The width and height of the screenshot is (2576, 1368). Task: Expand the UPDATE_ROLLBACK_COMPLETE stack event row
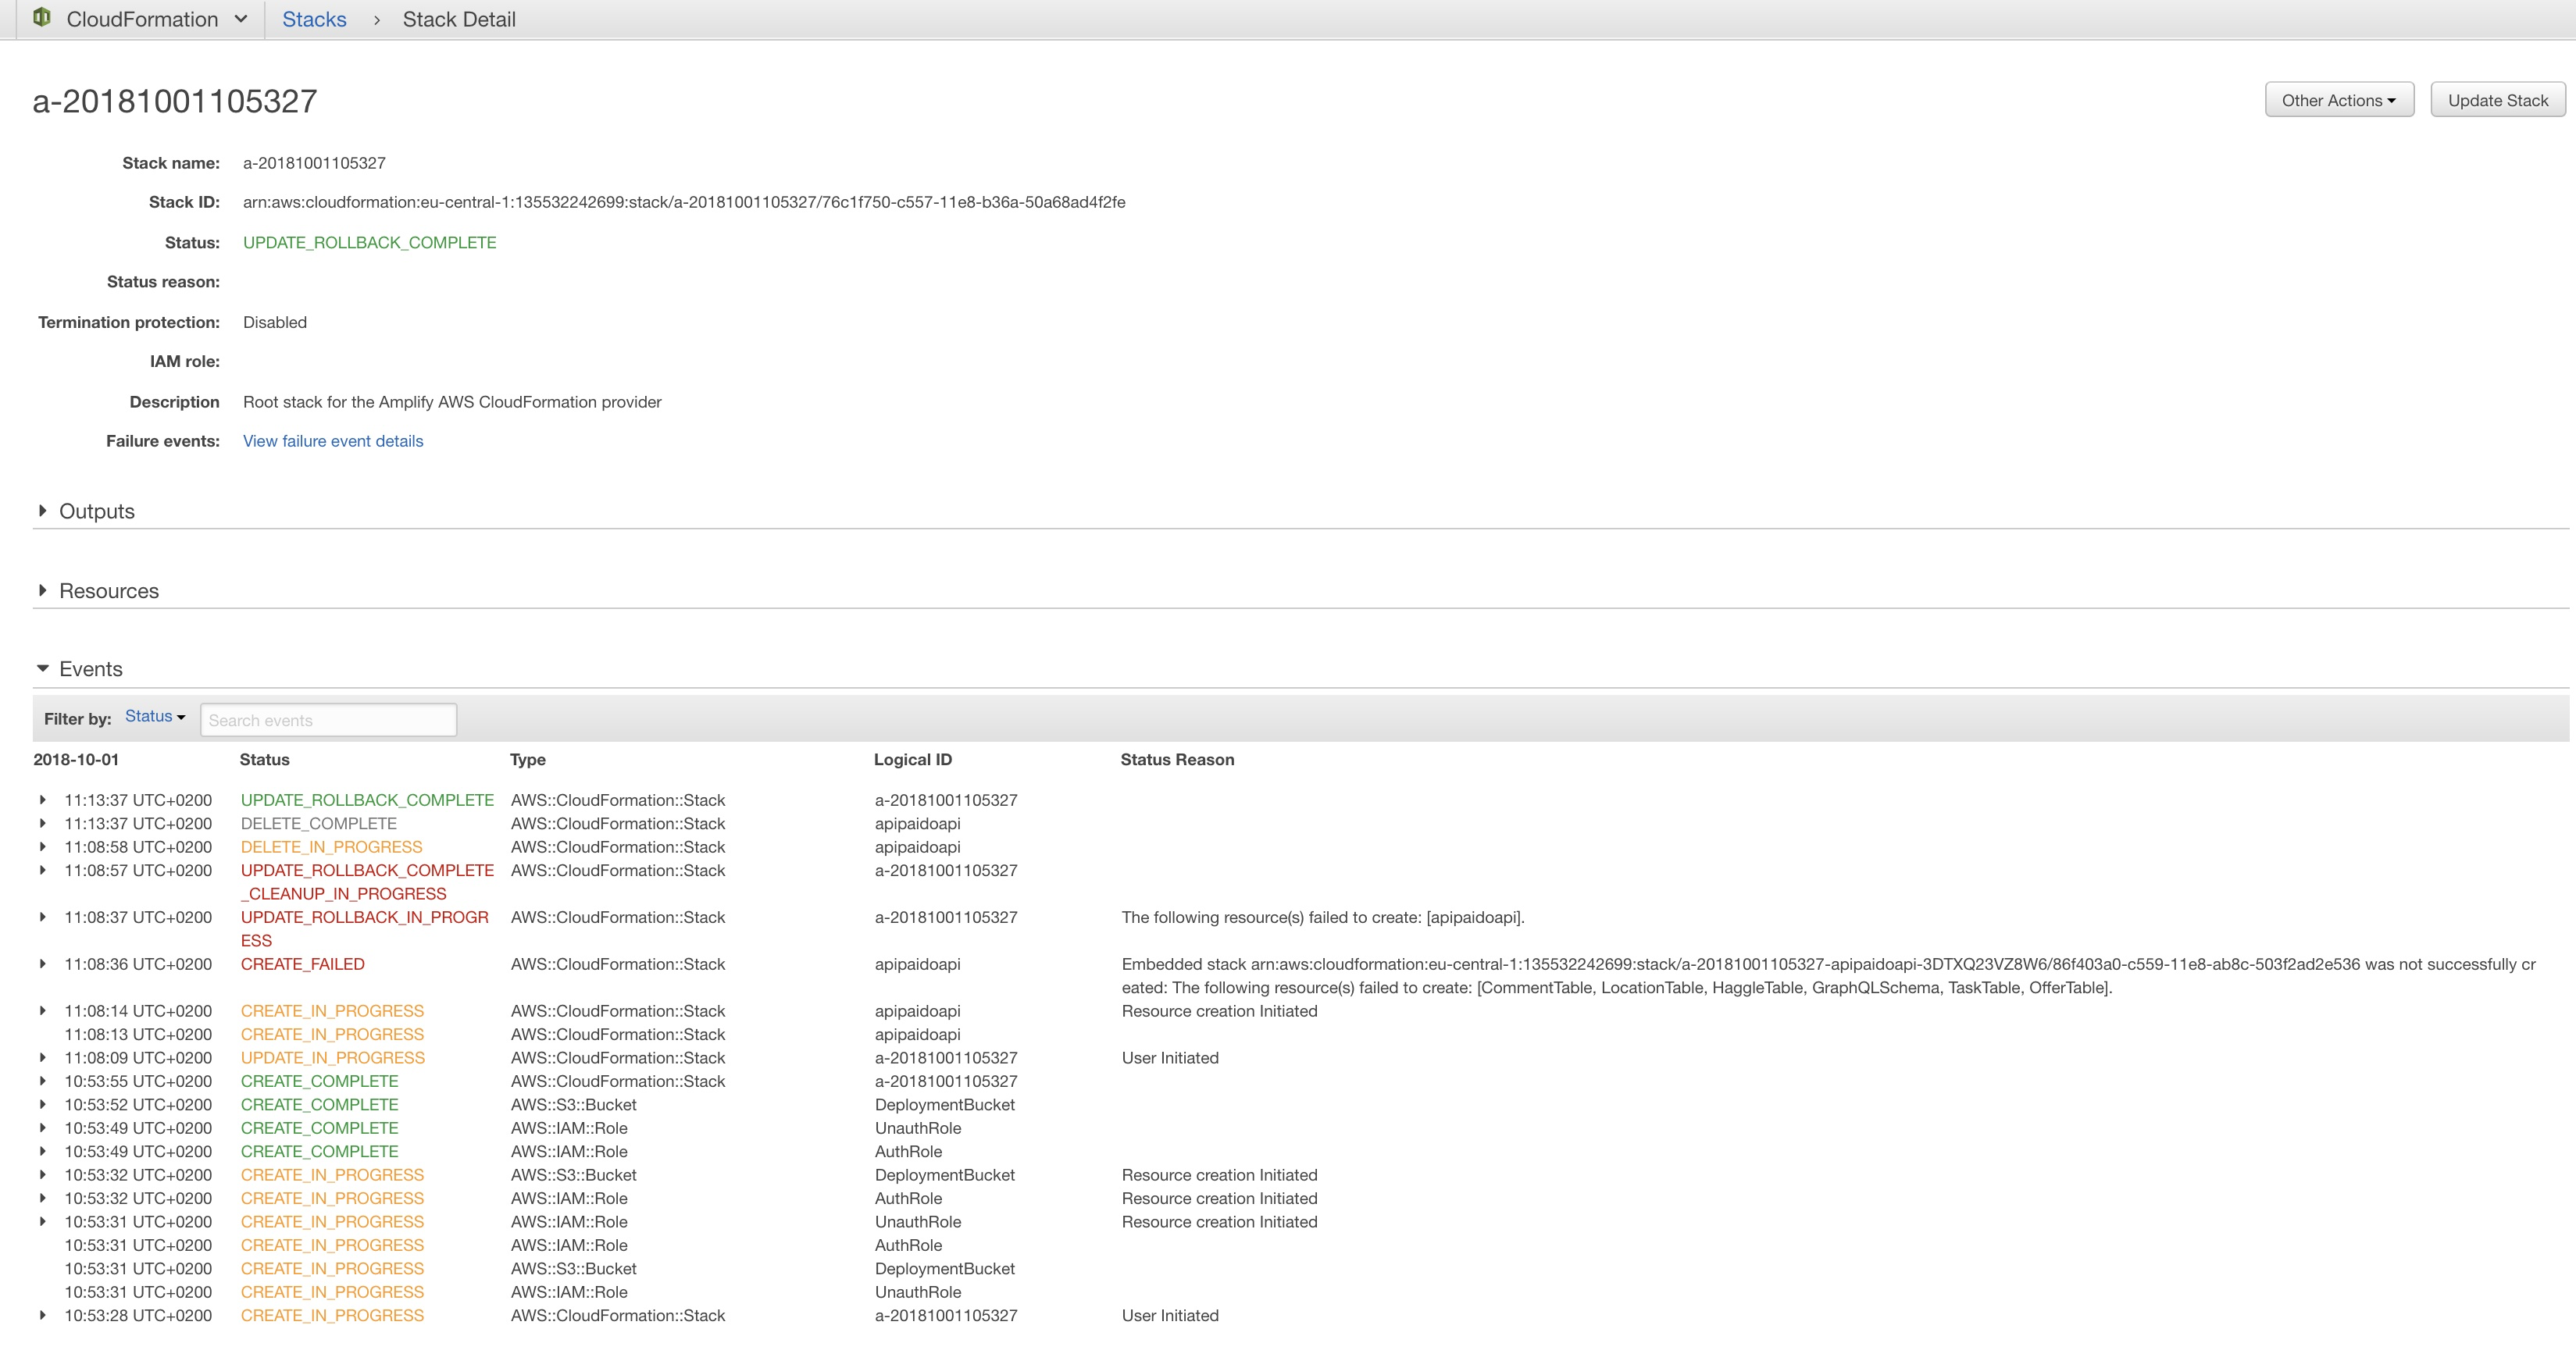tap(43, 800)
